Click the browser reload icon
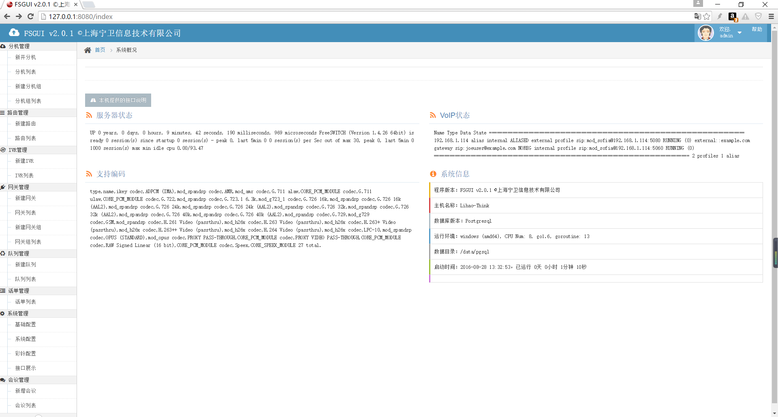The height and width of the screenshot is (417, 778). (x=30, y=17)
